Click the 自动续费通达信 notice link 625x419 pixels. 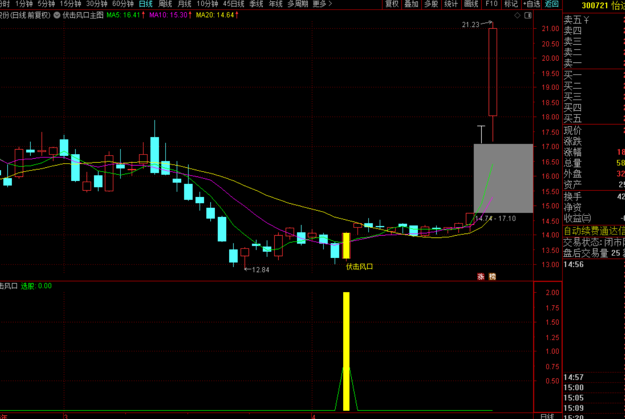point(594,231)
